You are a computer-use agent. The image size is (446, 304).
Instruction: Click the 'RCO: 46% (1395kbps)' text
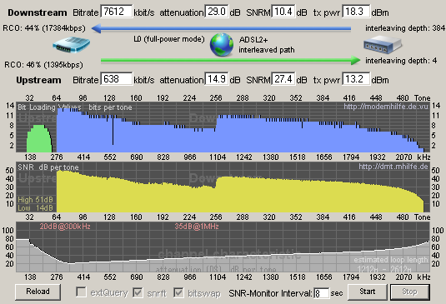point(43,65)
